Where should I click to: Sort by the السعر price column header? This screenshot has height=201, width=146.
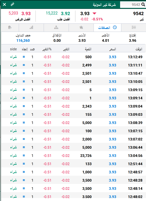[x=113, y=49]
